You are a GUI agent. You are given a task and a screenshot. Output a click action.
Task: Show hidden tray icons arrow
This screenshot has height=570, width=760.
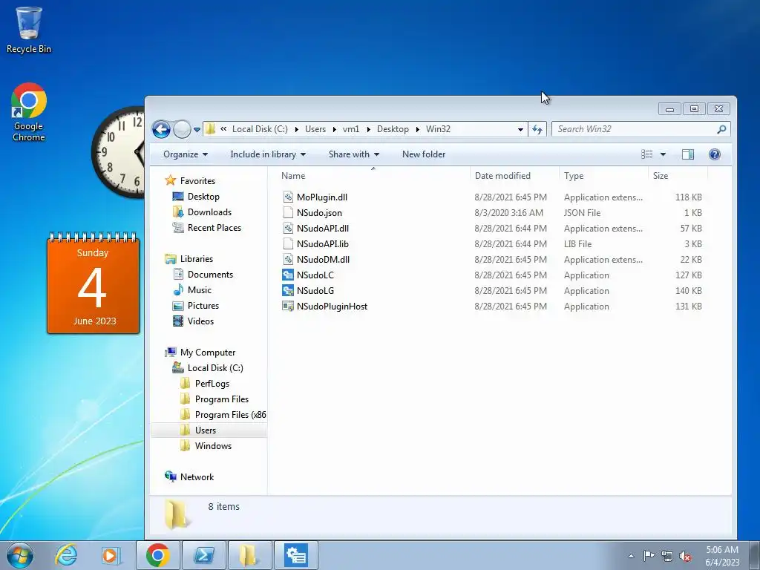click(631, 556)
